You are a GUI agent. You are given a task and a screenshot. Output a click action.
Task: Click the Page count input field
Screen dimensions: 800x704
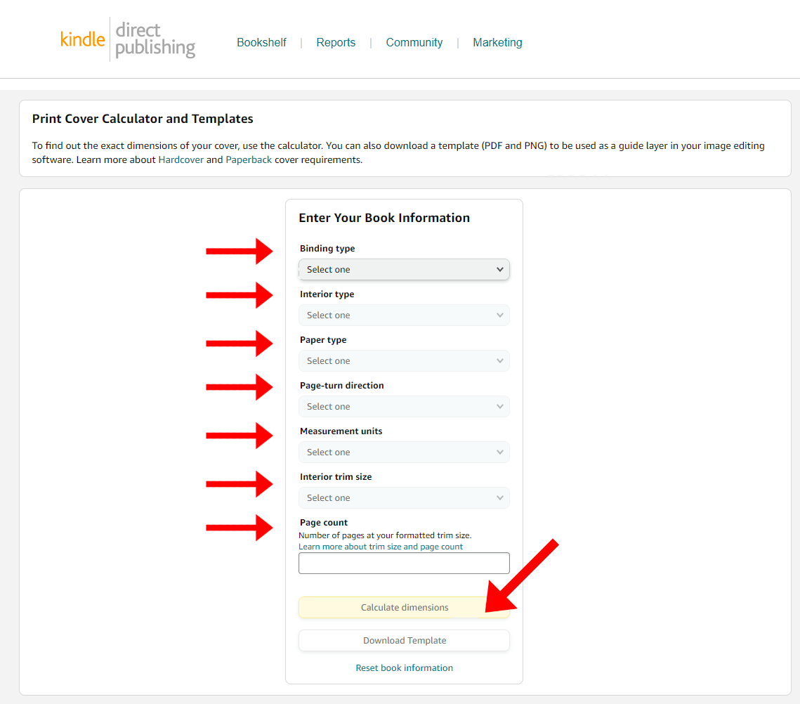click(x=404, y=563)
